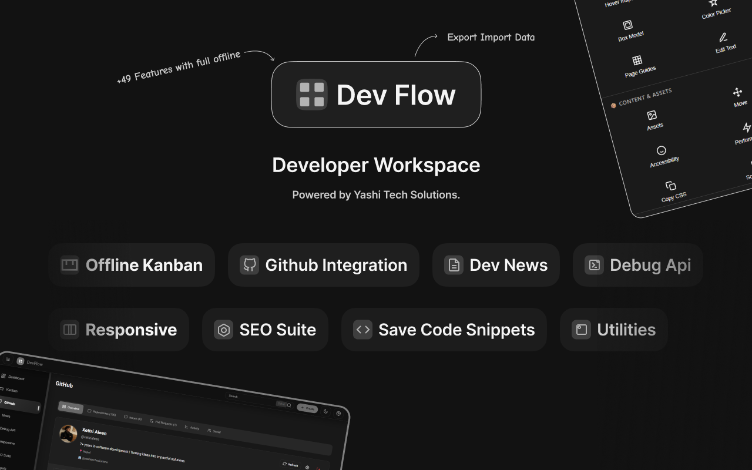752x470 pixels.
Task: Open the Issues tab
Action: pos(133,418)
